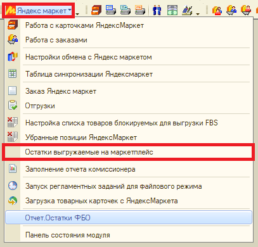Open Таблица синхронизации Яндексмаркет
258x247 pixels.
coord(129,74)
